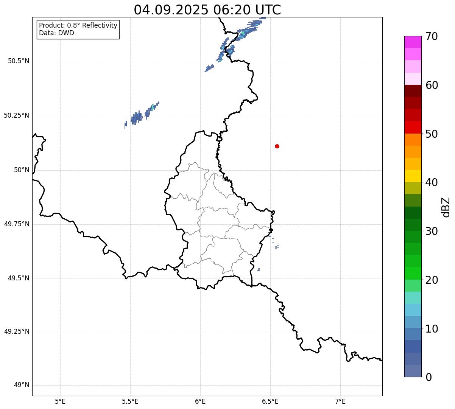This screenshot has width=455, height=409.
Task: Click the 5°E longitude label
Action: (x=60, y=401)
